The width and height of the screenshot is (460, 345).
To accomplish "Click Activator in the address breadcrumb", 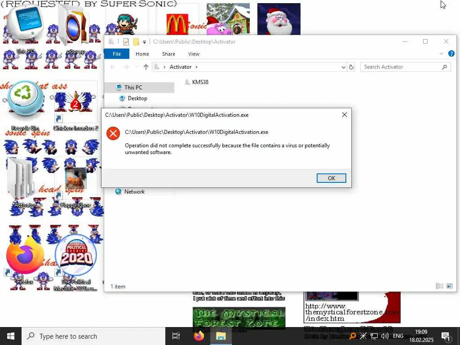I will click(181, 67).
